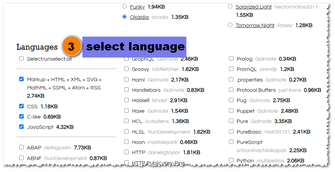
Task: Check the Prolog language checkbox
Action: [x=231, y=59]
